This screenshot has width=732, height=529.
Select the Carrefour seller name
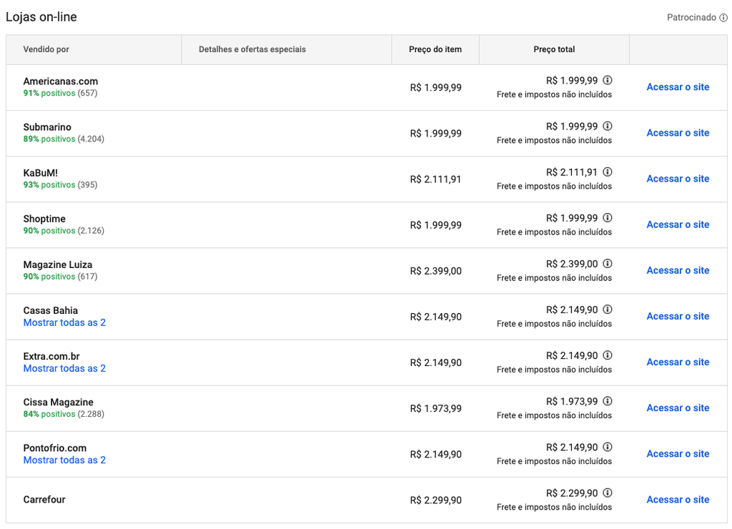(x=44, y=499)
